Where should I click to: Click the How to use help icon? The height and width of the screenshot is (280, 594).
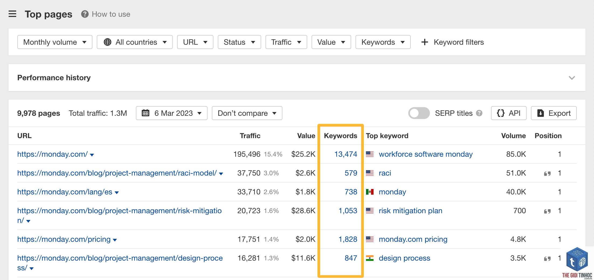[x=85, y=14]
